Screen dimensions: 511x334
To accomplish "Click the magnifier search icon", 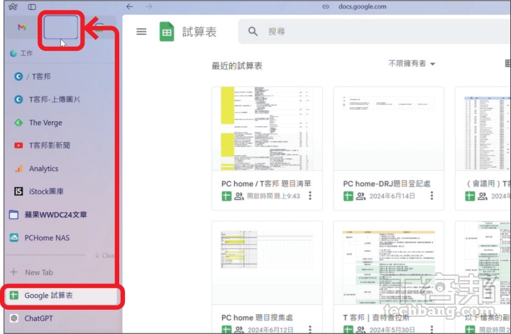I will [253, 31].
